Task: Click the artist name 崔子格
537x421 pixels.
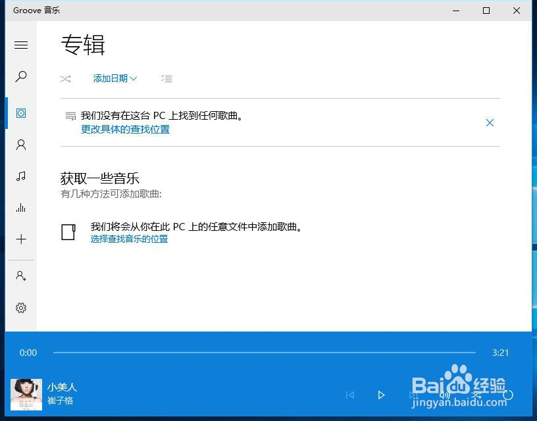Action: coord(61,400)
